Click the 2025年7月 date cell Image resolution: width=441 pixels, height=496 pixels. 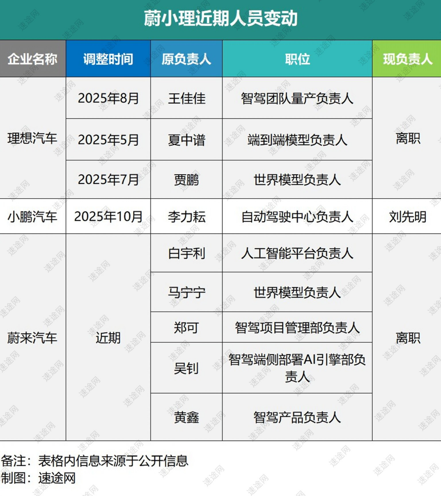coord(108,179)
